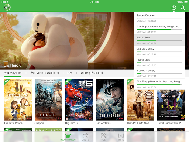This screenshot has width=189, height=142.
Task: Switch to the You May Like tab
Action: 13,73
